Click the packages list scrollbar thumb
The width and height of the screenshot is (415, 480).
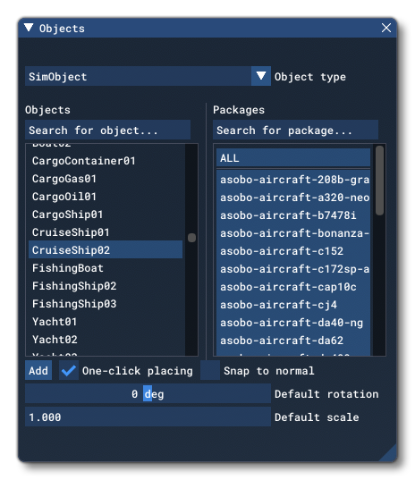point(379,181)
